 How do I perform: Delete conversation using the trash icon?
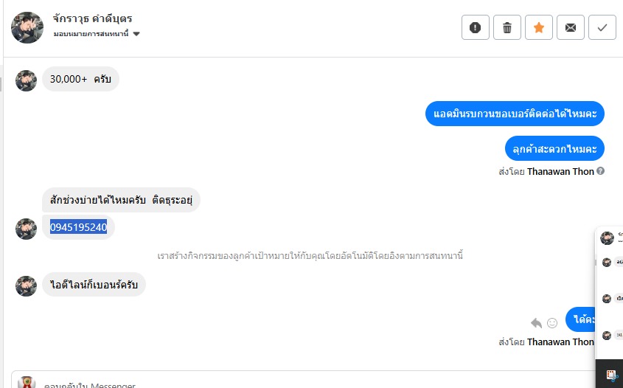coord(507,27)
